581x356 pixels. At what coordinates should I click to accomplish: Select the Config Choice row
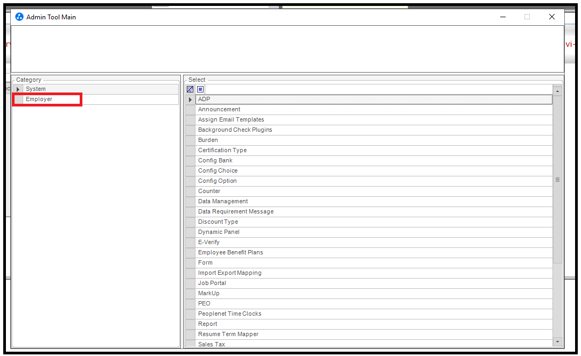click(374, 170)
